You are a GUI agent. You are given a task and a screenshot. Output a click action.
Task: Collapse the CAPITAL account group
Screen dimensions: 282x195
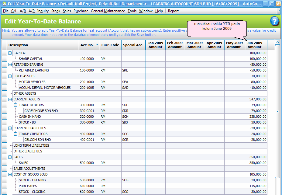10,53
